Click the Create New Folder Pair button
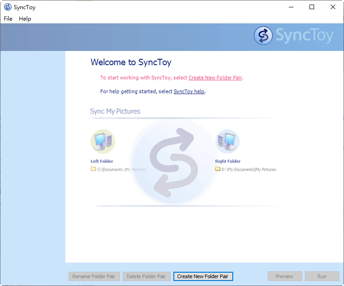 (203, 276)
